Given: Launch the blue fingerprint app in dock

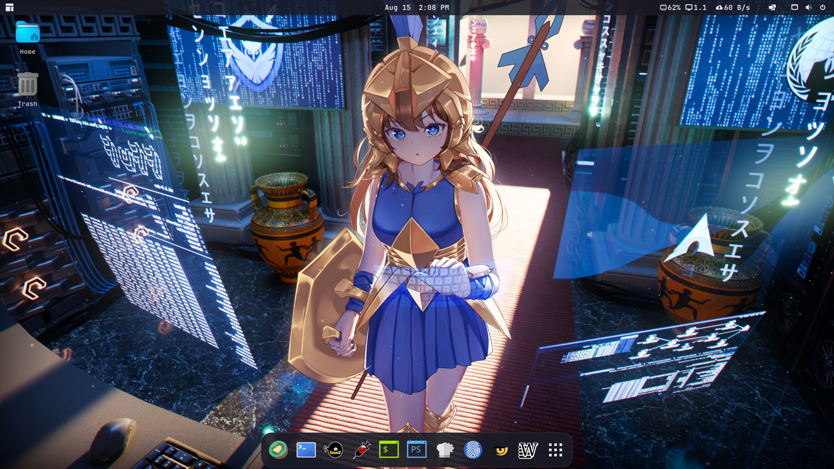Looking at the screenshot, I should 473,450.
